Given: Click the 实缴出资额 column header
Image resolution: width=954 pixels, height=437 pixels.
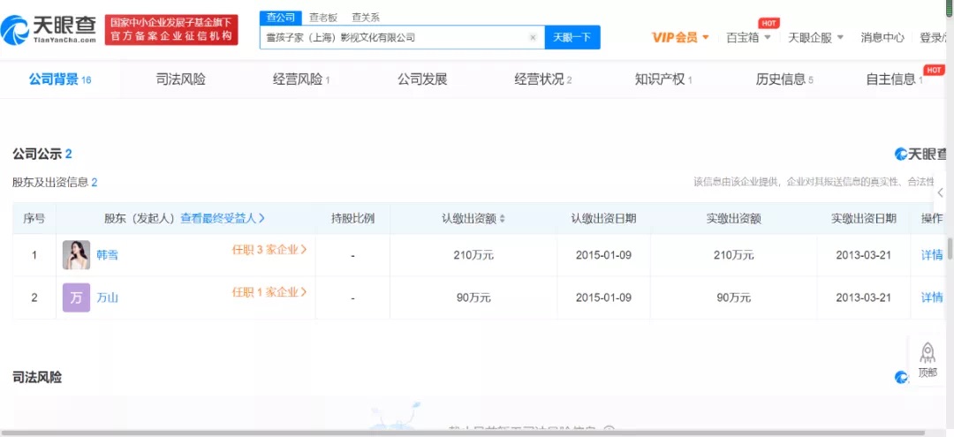Looking at the screenshot, I should pos(734,219).
